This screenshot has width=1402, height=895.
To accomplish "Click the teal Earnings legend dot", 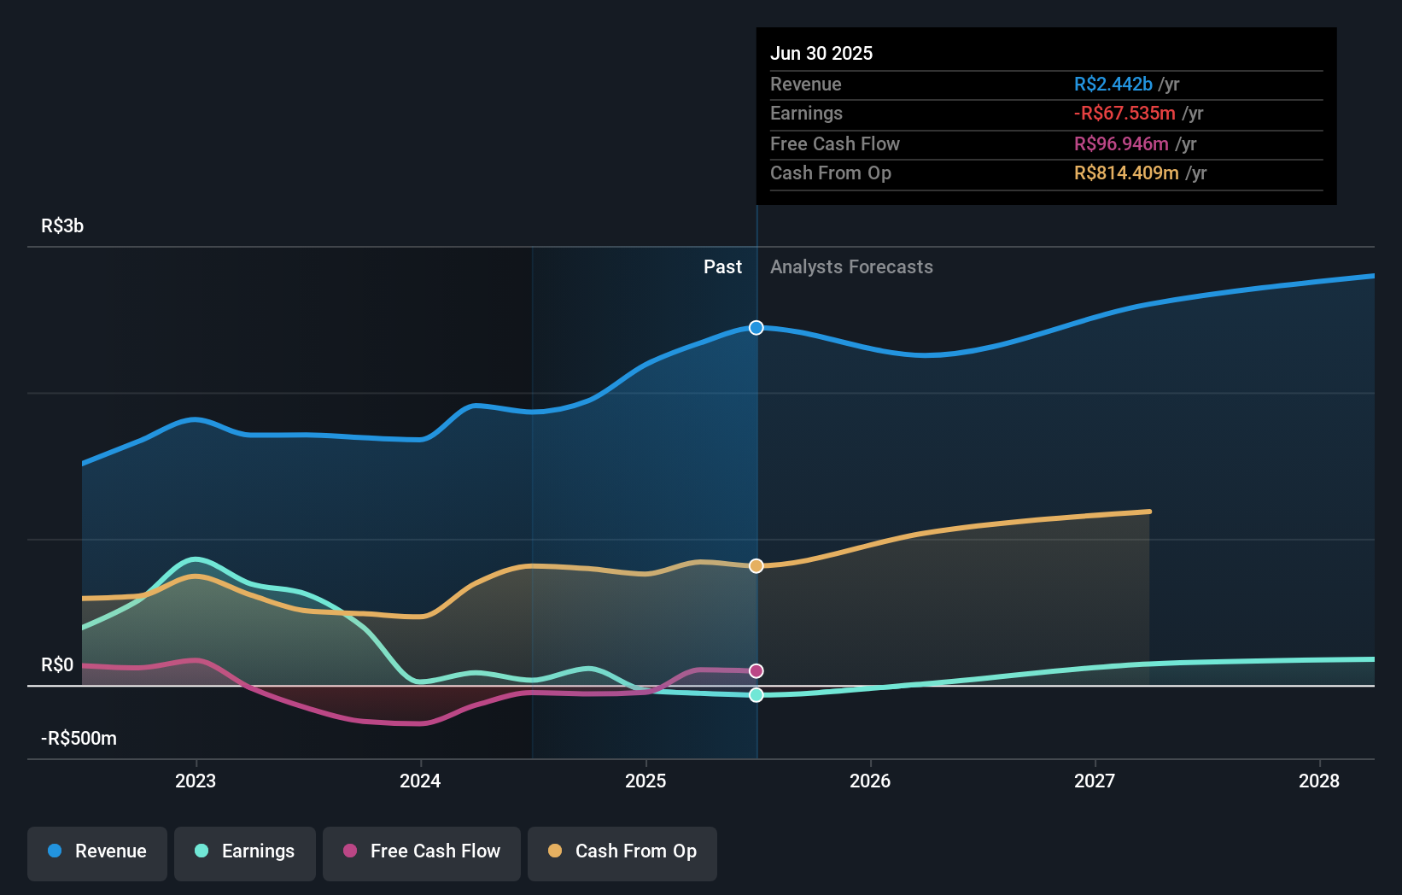I will 202,851.
